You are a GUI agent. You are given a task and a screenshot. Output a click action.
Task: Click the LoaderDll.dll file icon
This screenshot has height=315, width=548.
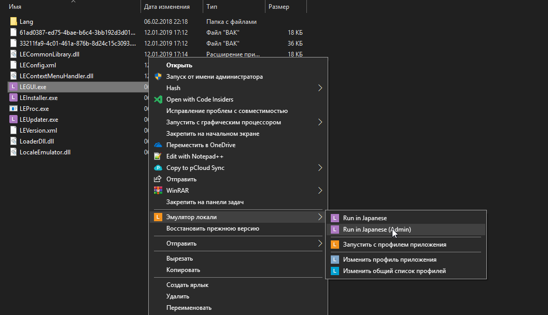pyautogui.click(x=13, y=141)
